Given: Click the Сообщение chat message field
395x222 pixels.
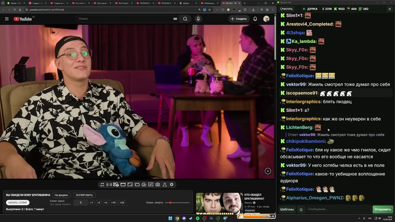Looking at the screenshot, I should click(338, 209).
